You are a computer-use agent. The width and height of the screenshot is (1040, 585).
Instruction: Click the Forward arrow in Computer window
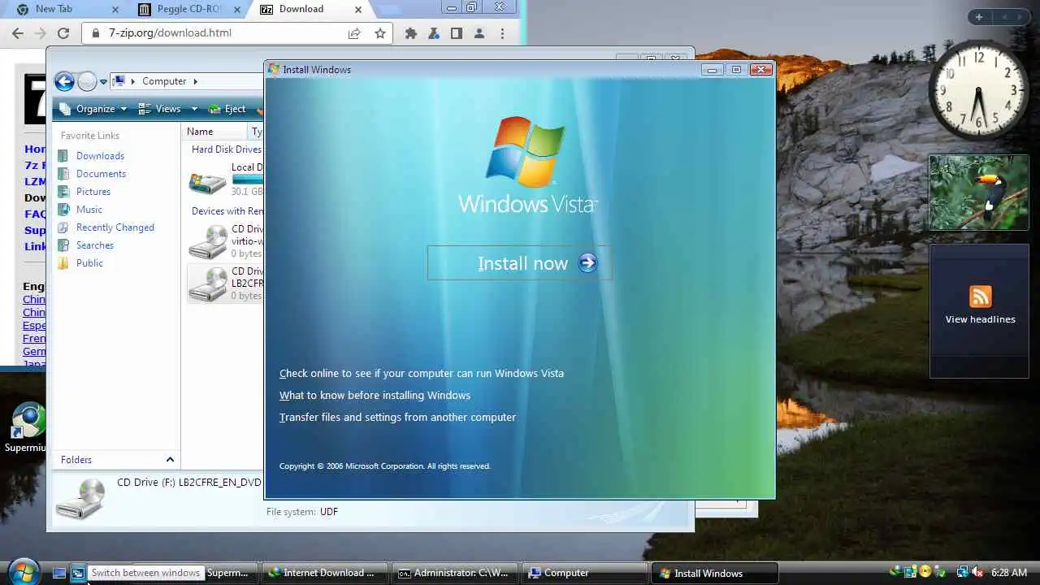[x=86, y=81]
